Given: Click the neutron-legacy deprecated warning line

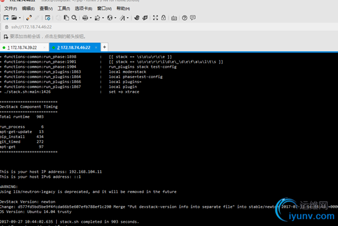Looking at the screenshot, I should [x=88, y=192].
